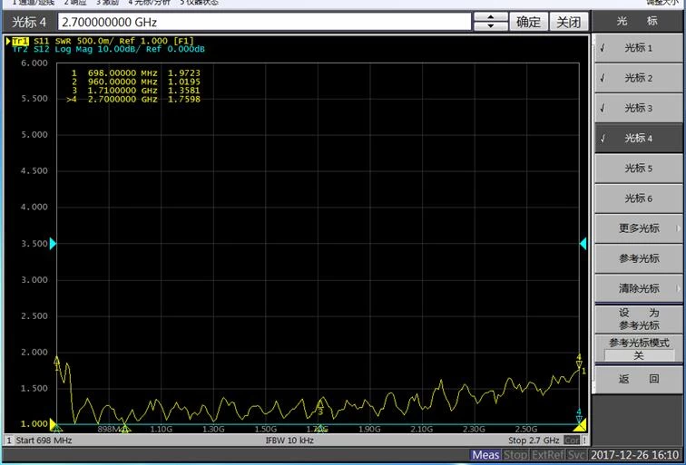Select marker 3 triangle on the SWR trace

pos(320,404)
